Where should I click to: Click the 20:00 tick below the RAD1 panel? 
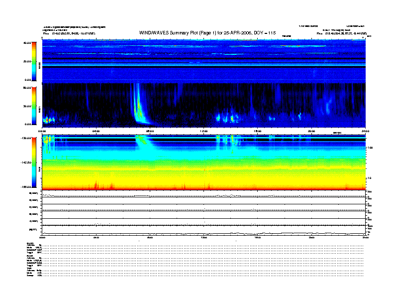click(311, 131)
